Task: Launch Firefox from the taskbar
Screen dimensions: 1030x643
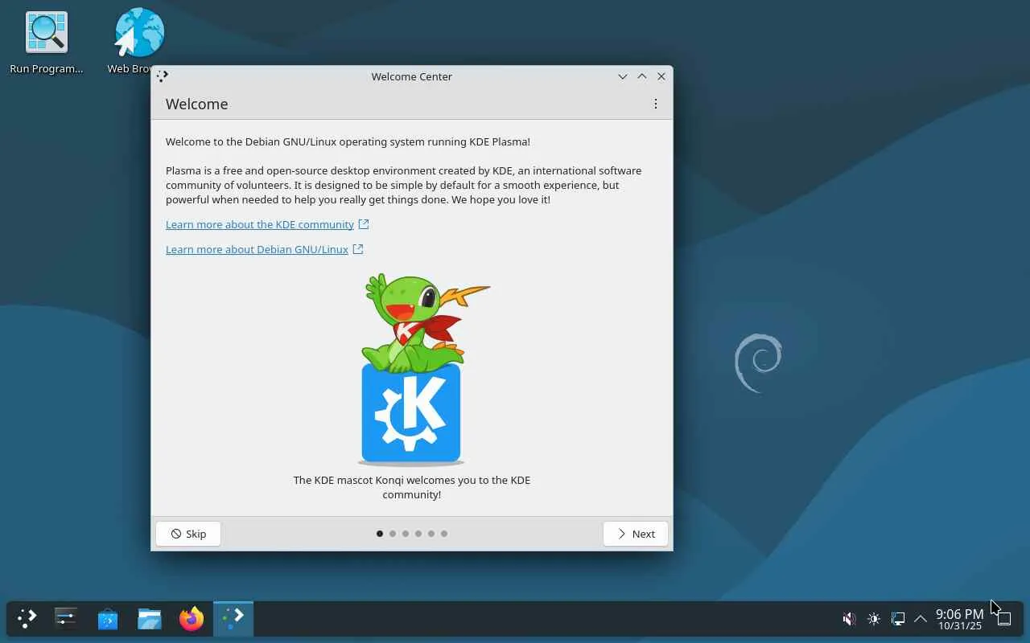Action: point(192,618)
